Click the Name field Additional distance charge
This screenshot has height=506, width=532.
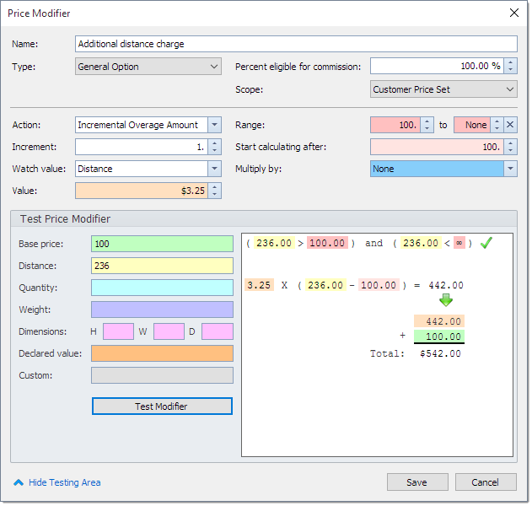coord(296,44)
